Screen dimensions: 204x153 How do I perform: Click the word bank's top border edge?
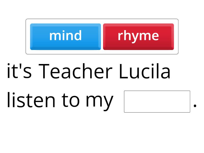pyautogui.click(x=102, y=19)
